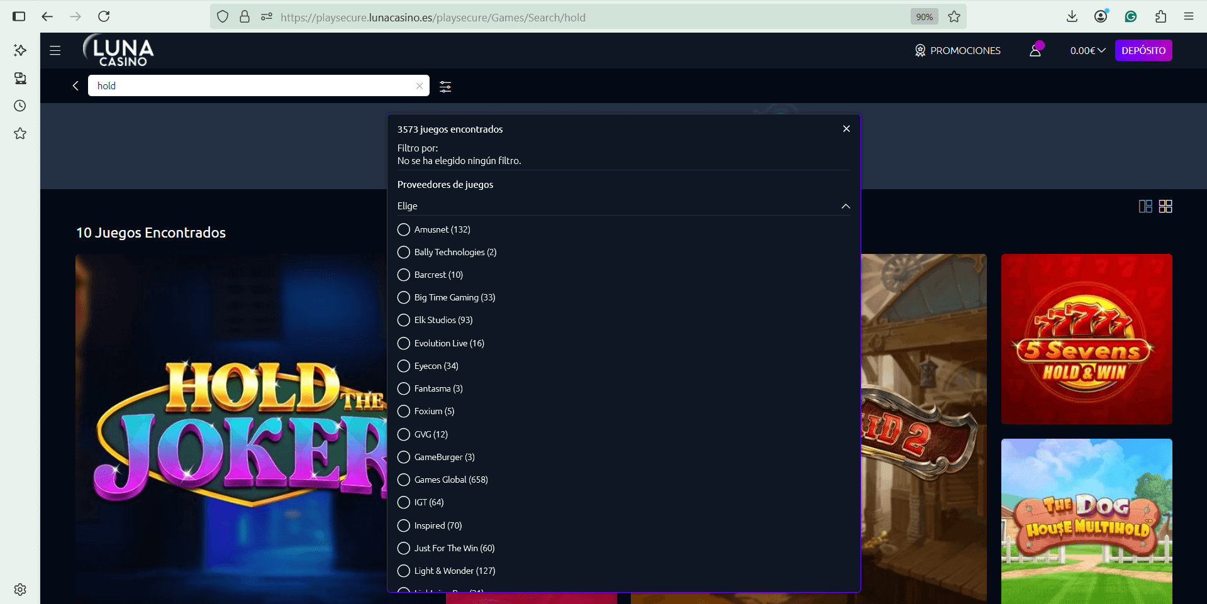Open history clock in sidebar
The image size is (1207, 604).
click(x=20, y=106)
